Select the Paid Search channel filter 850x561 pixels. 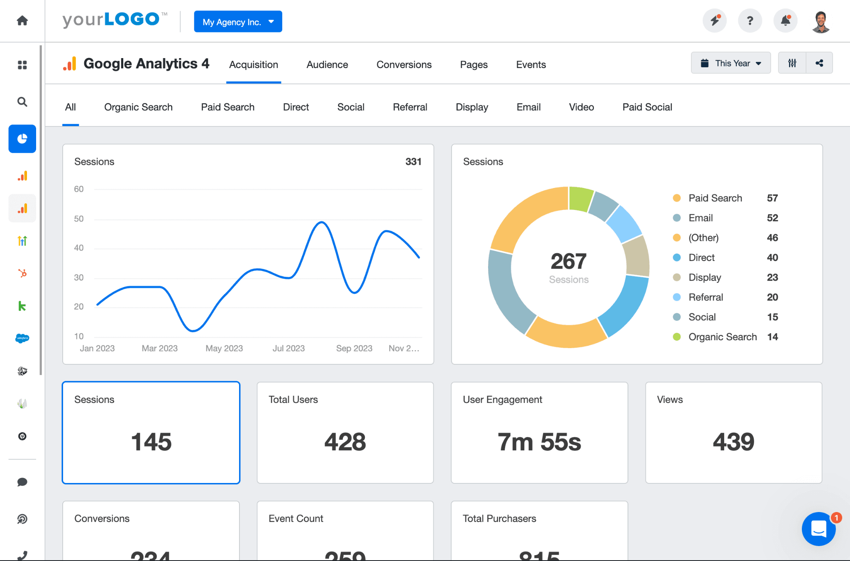[227, 107]
